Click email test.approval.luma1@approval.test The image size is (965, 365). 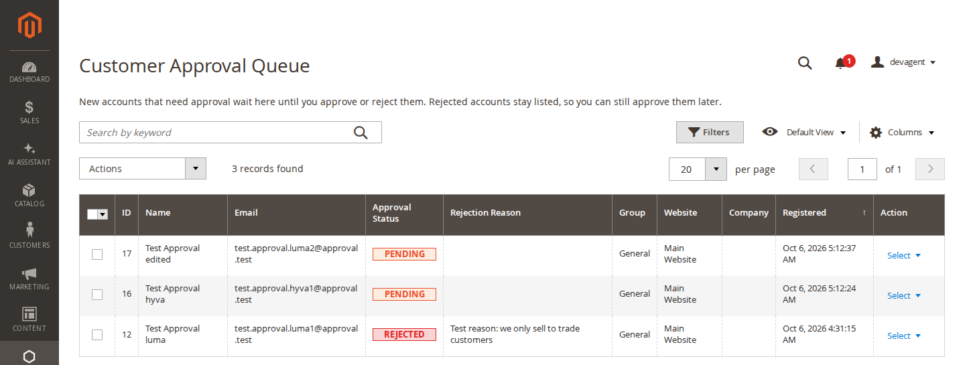pyautogui.click(x=296, y=334)
